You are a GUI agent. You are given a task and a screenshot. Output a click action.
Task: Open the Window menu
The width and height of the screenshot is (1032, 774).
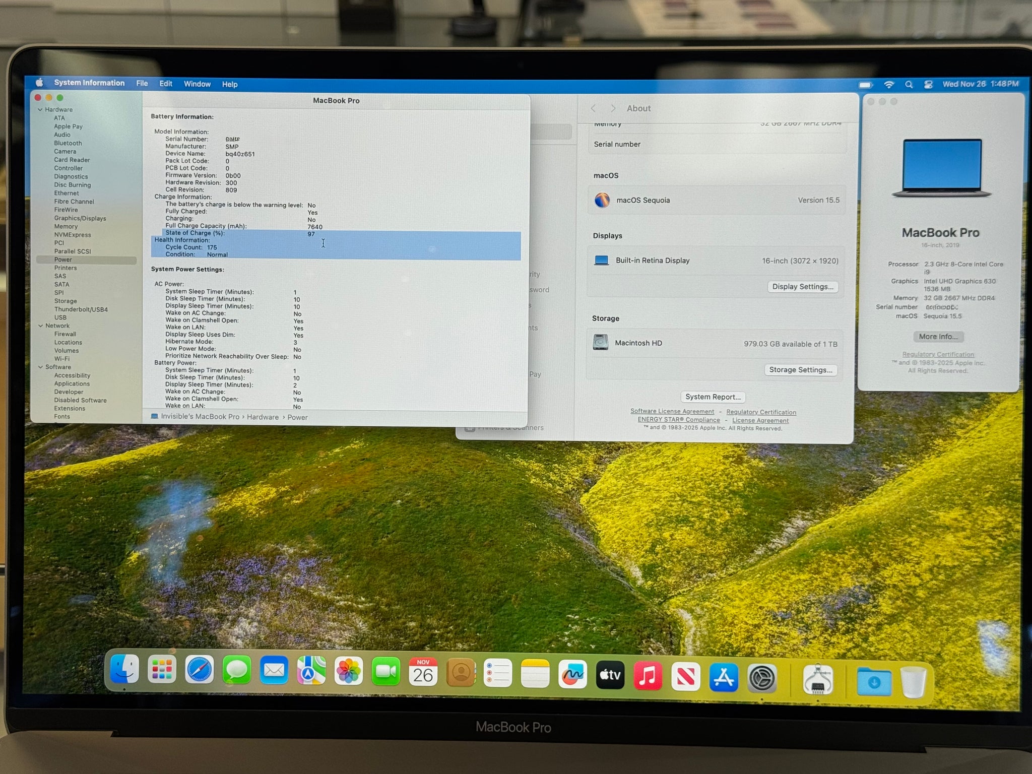(x=197, y=84)
